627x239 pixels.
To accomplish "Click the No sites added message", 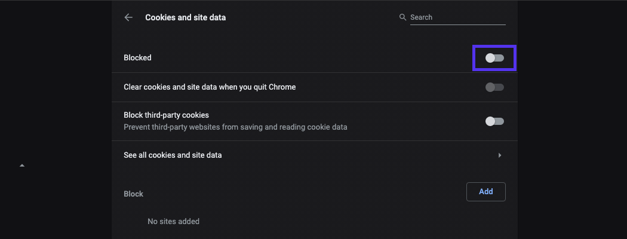I will 173,221.
